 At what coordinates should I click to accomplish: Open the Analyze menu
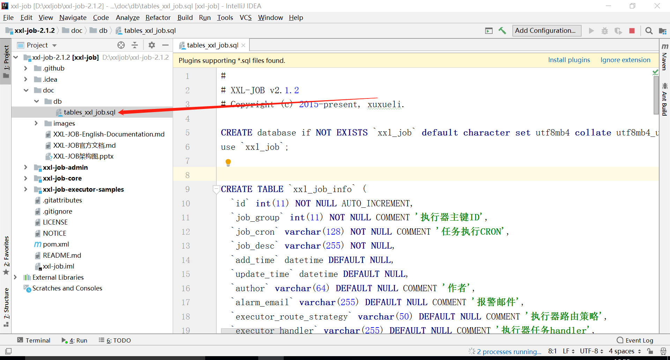pos(128,17)
